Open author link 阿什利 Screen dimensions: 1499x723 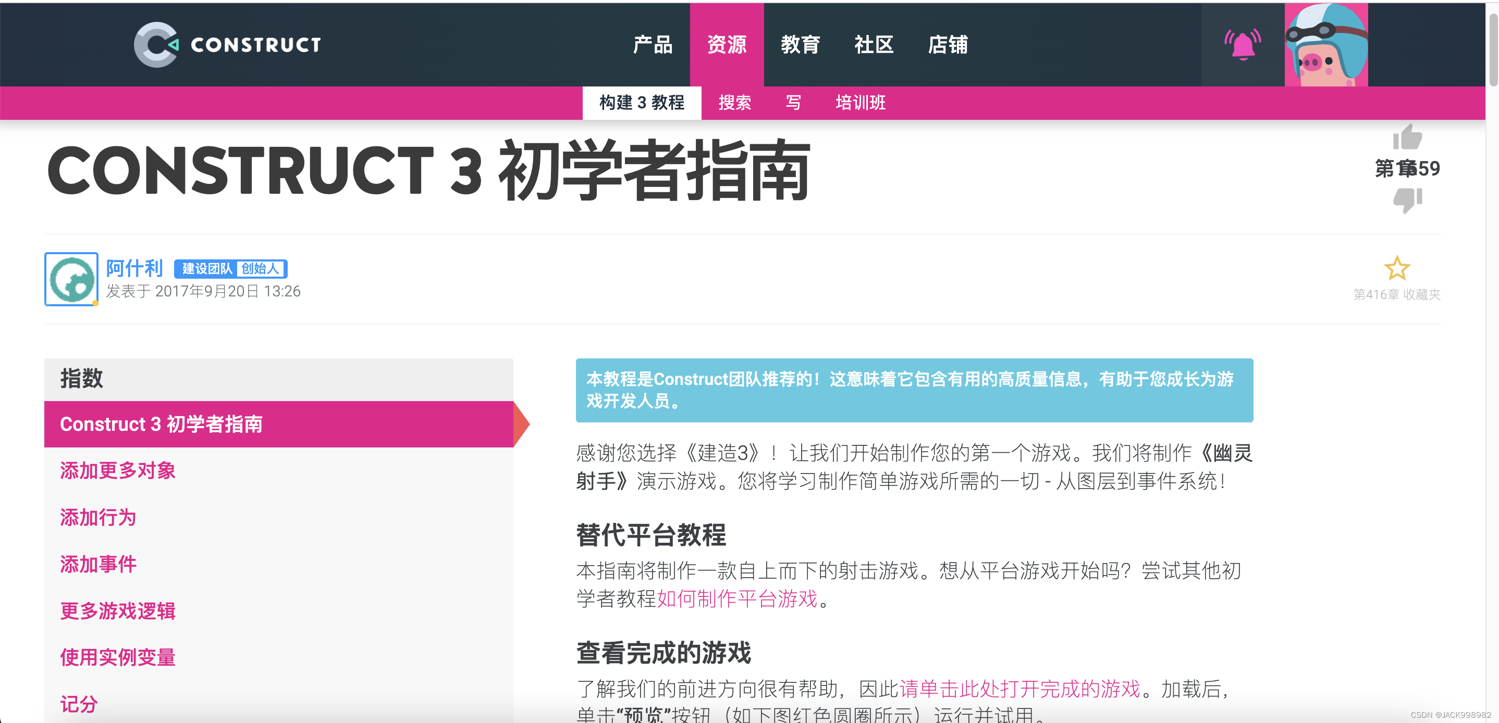pos(134,268)
